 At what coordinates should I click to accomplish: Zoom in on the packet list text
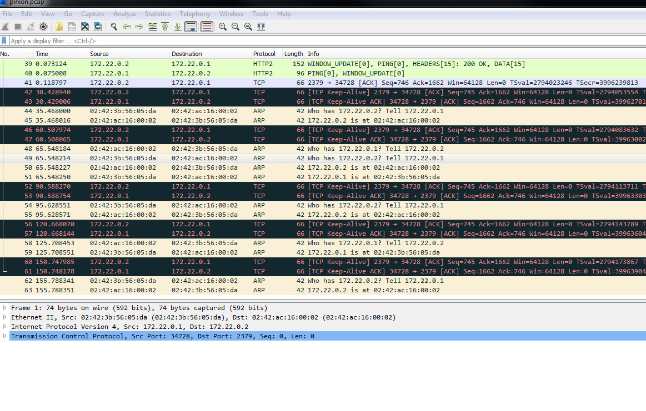click(x=222, y=26)
